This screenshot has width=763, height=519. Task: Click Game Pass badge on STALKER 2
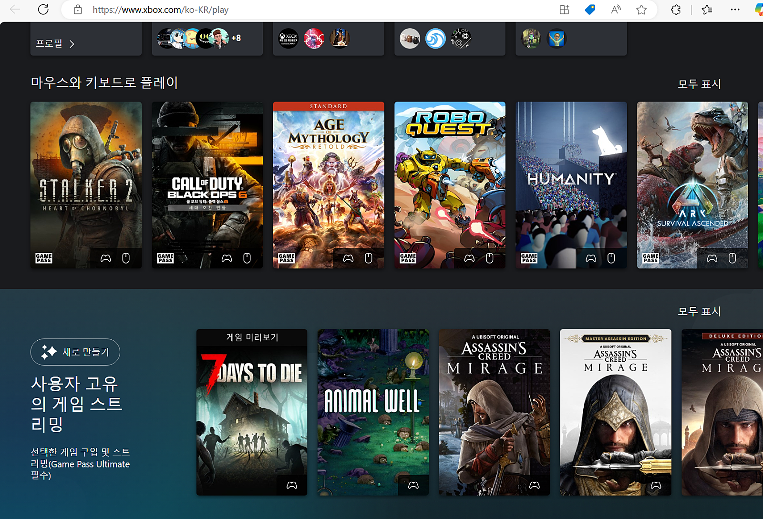[44, 258]
